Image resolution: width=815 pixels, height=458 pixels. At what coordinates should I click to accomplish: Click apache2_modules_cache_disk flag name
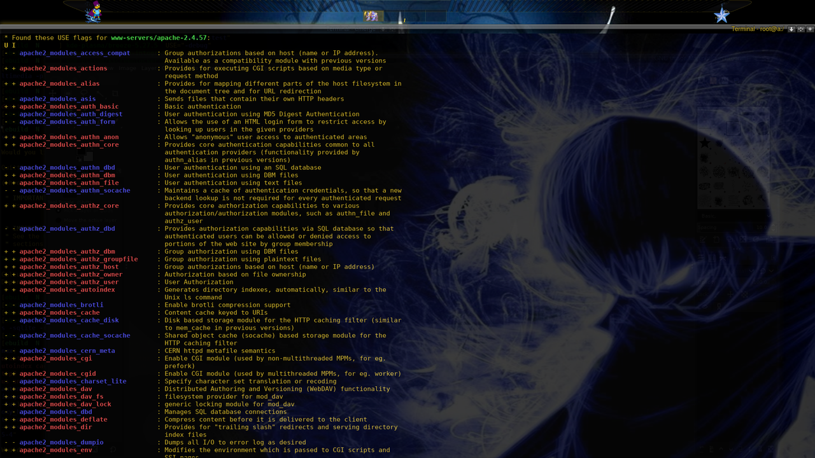tap(69, 321)
